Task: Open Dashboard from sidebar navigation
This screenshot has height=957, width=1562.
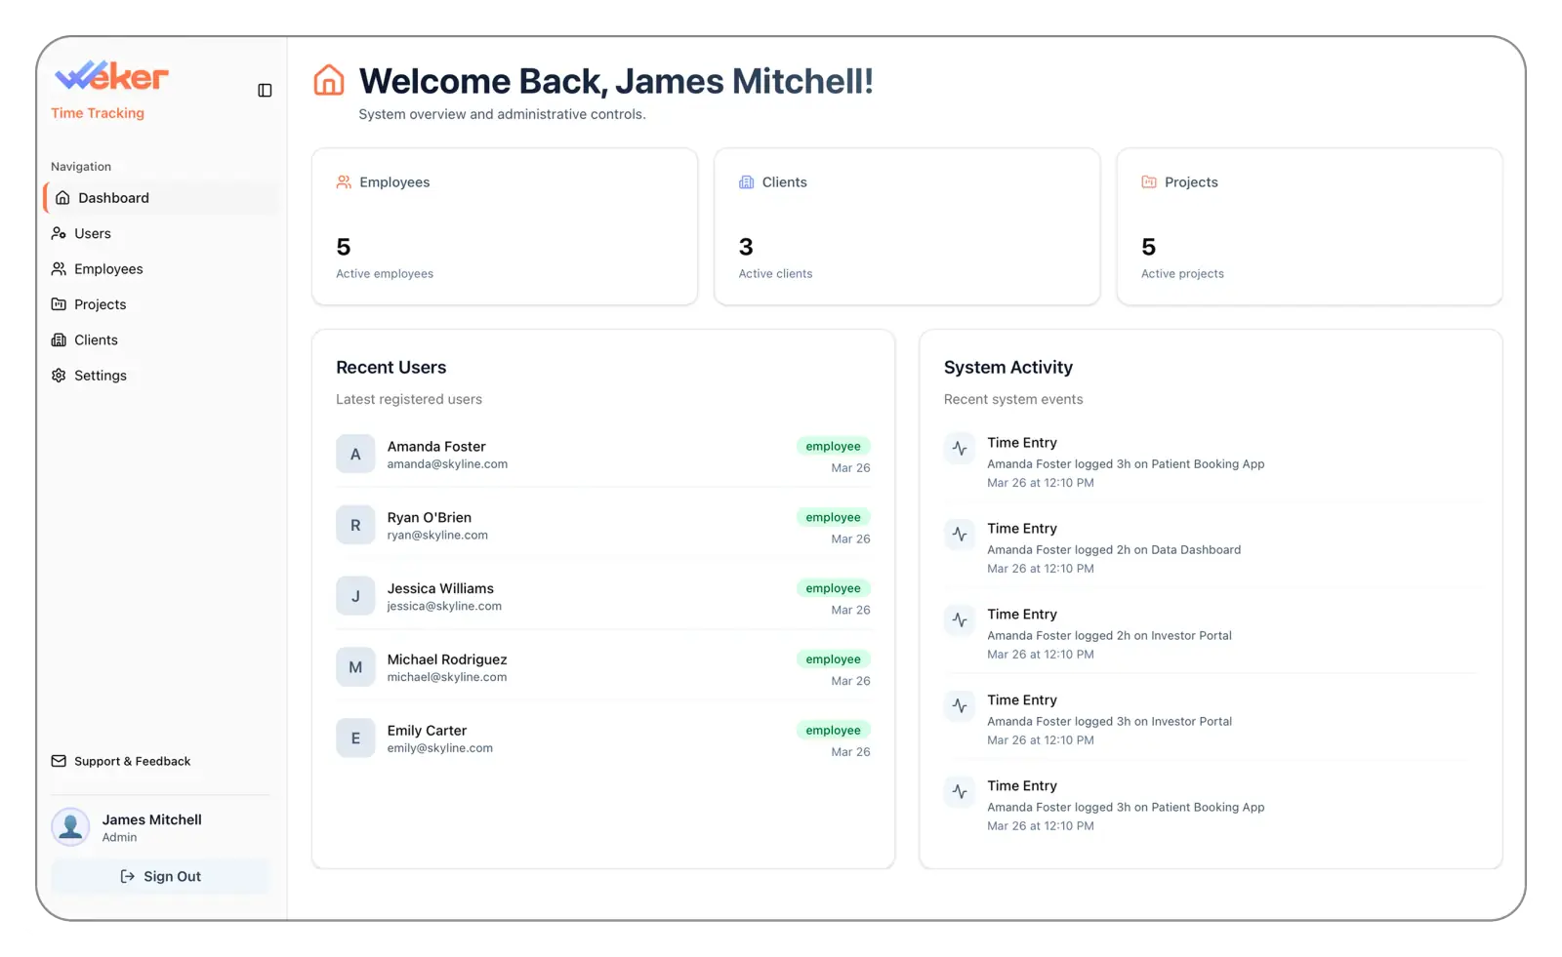Action: [113, 197]
